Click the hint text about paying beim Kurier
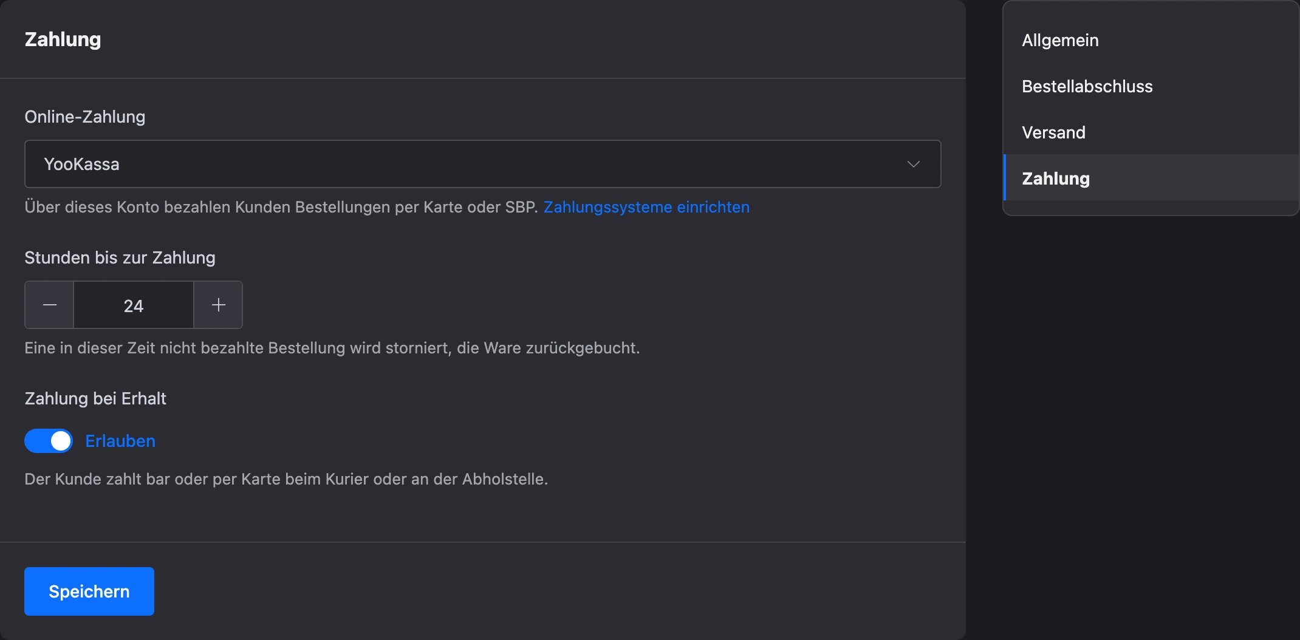Viewport: 1300px width, 640px height. (x=286, y=479)
